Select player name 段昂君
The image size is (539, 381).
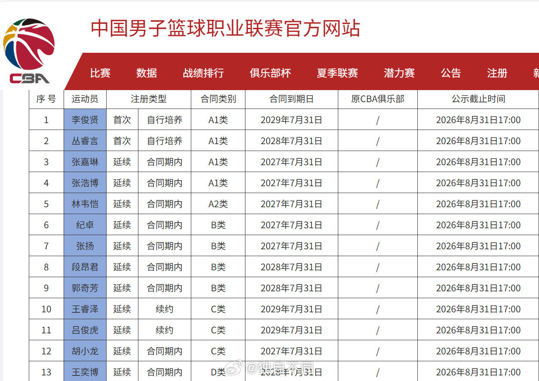click(x=85, y=267)
